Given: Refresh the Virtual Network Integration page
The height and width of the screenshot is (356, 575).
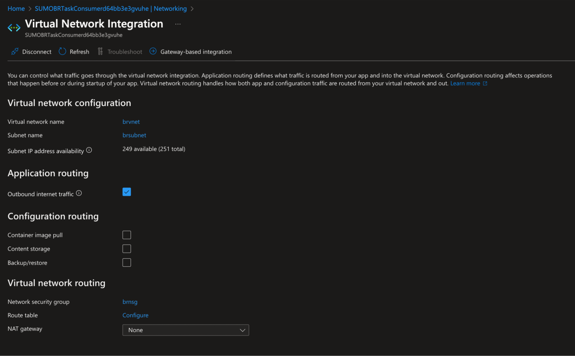Looking at the screenshot, I should tap(74, 51).
